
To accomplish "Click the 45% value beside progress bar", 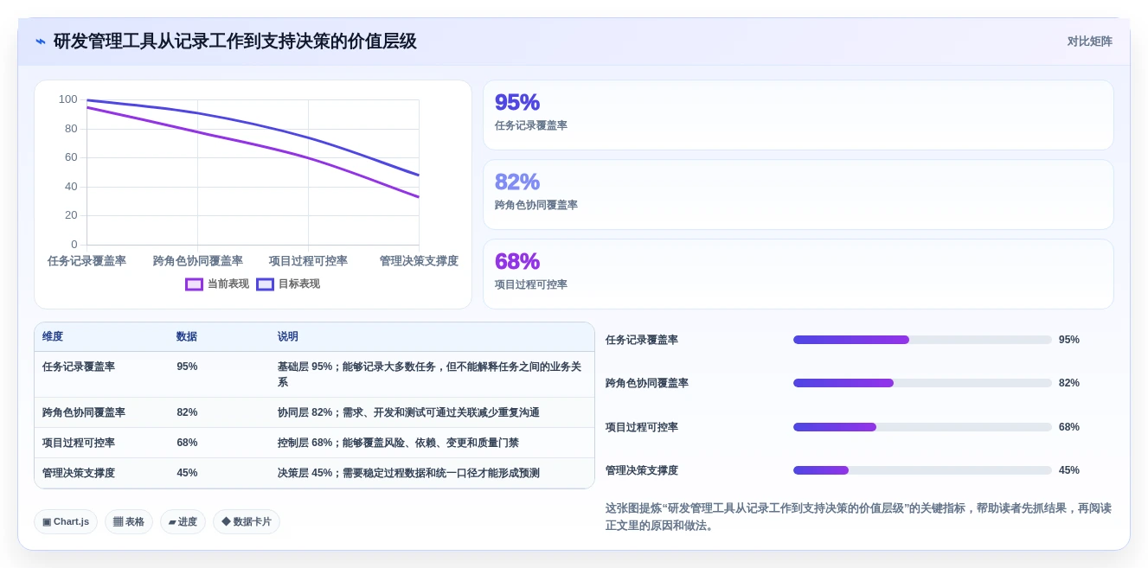I will 1069,470.
